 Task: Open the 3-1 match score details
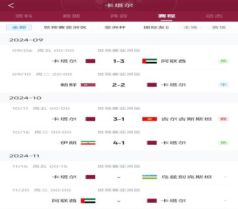tap(119, 119)
